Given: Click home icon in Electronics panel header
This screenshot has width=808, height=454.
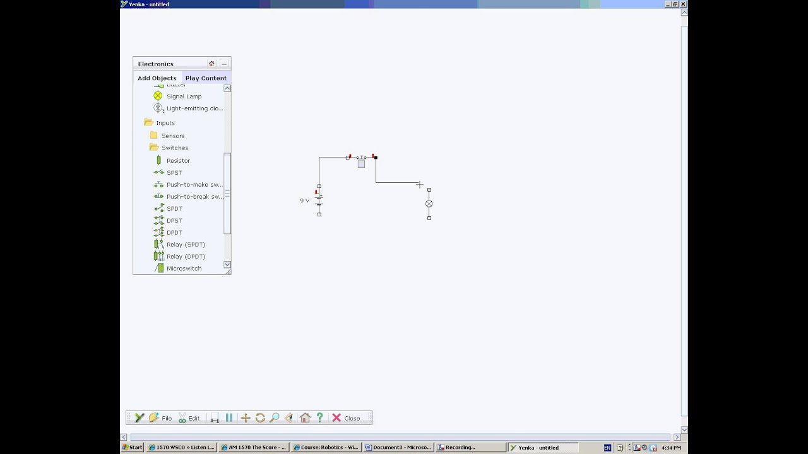Looking at the screenshot, I should point(211,64).
